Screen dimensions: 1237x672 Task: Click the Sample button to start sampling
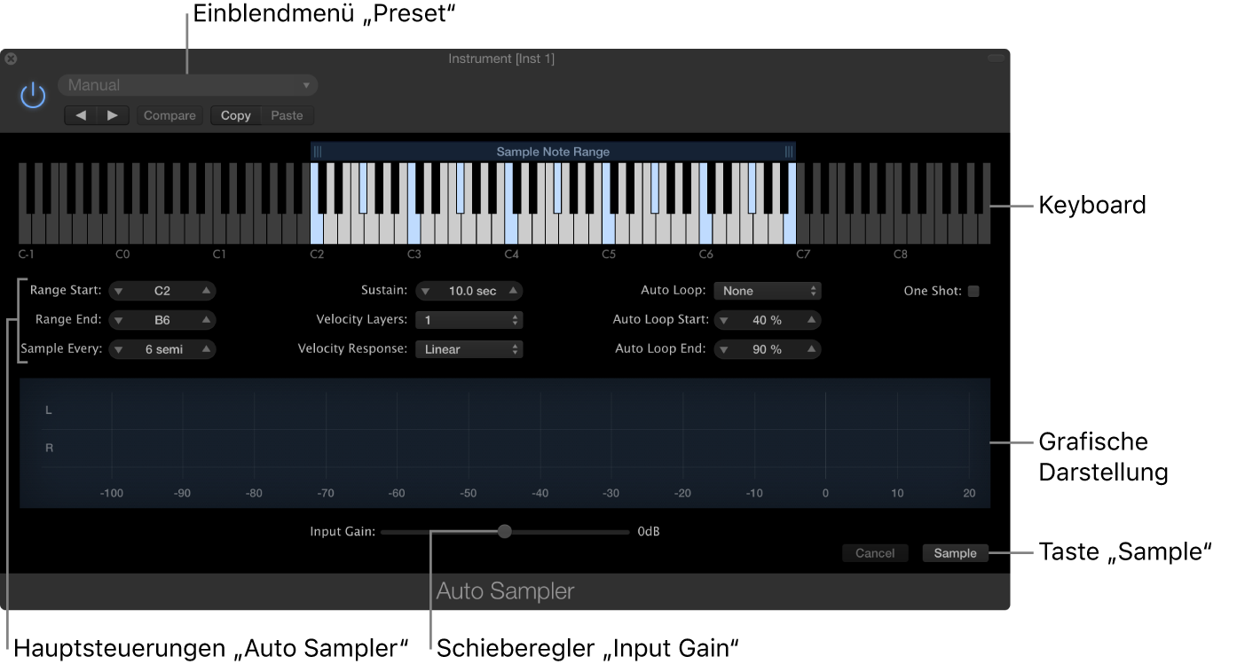tap(955, 552)
